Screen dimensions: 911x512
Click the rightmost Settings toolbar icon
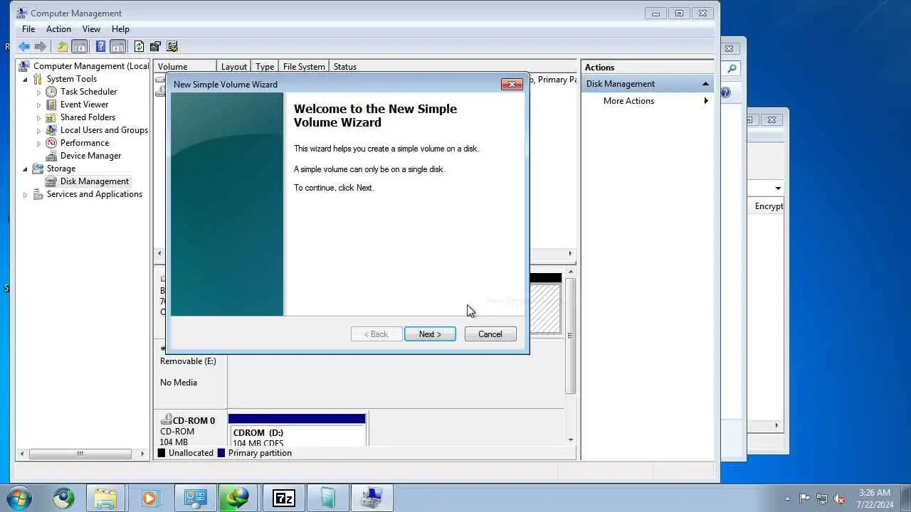[x=172, y=47]
